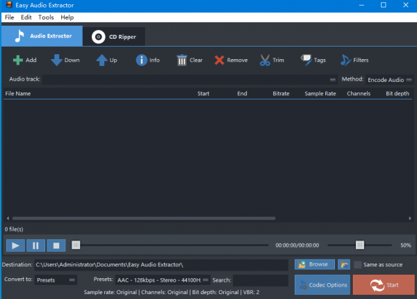The height and width of the screenshot is (299, 417).
Task: Click the Start conversion button
Action: tap(384, 285)
